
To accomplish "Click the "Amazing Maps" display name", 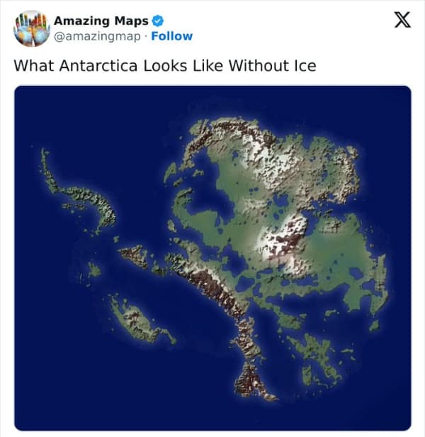I will click(x=101, y=21).
